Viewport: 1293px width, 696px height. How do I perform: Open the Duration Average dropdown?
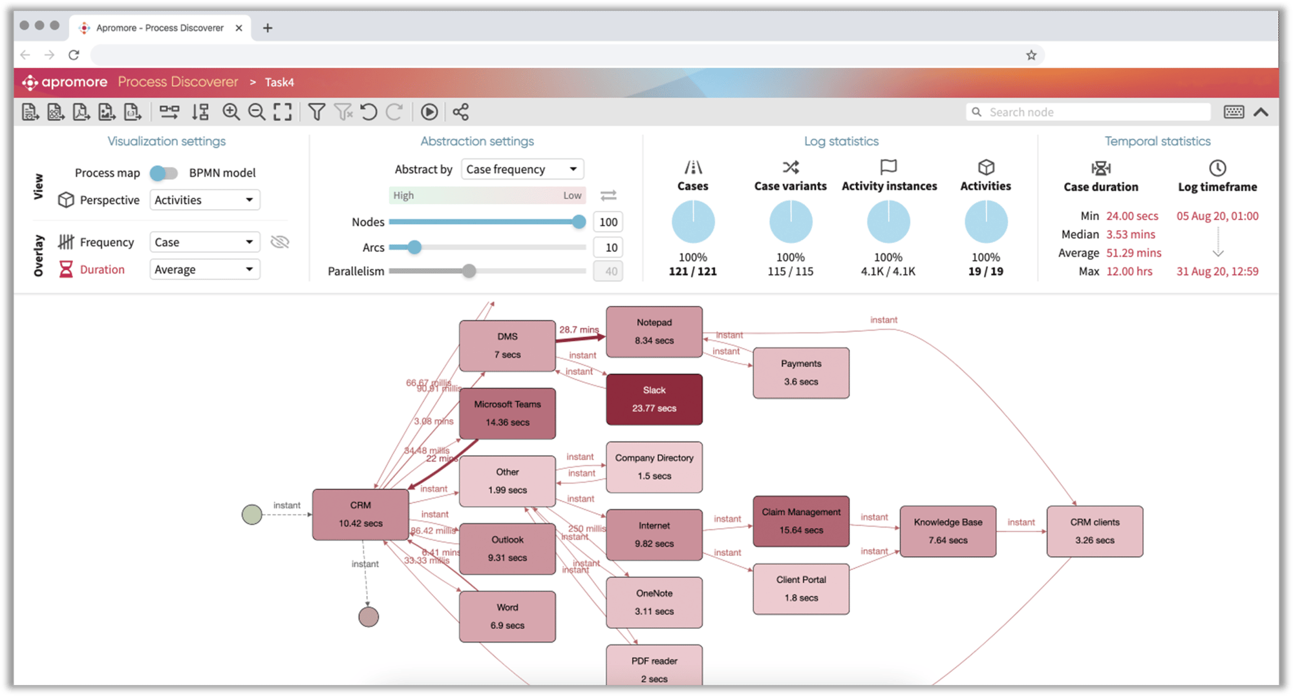204,269
